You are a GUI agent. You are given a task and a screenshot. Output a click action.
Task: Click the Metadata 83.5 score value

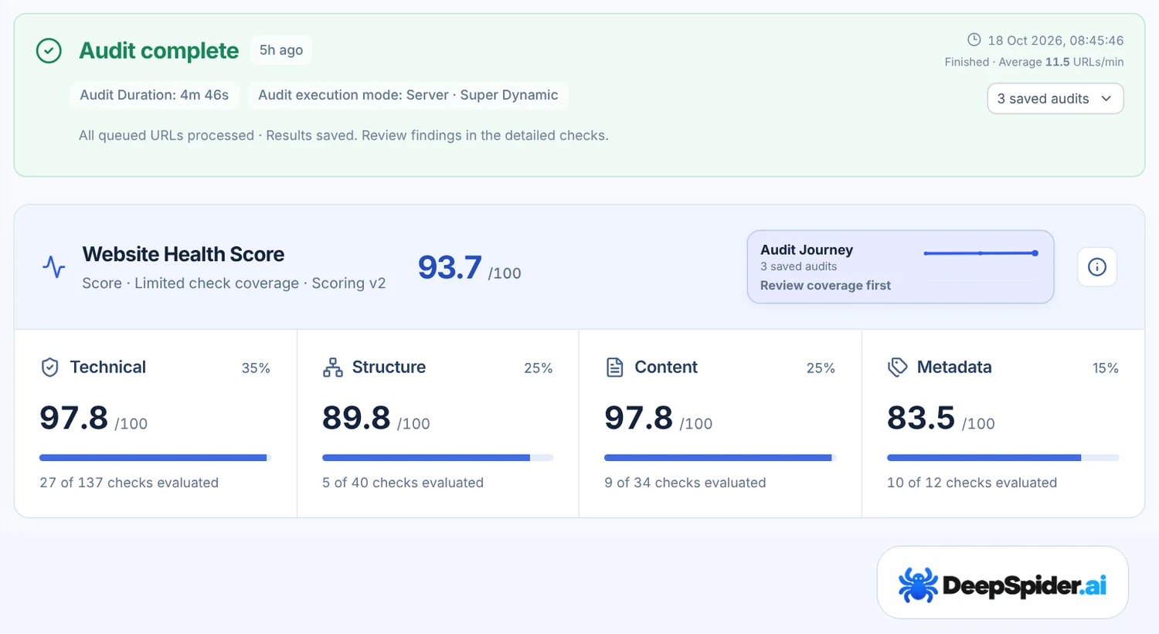pyautogui.click(x=921, y=418)
